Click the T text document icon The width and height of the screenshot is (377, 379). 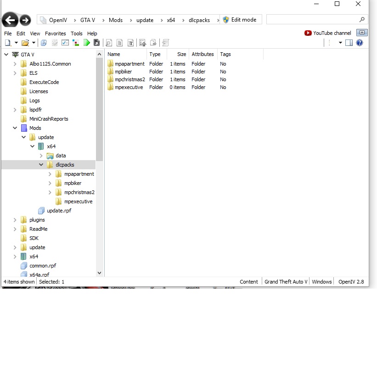130,43
